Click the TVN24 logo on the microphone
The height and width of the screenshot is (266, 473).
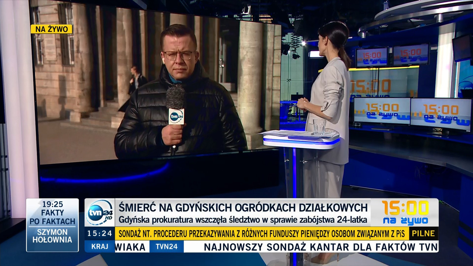pyautogui.click(x=176, y=116)
